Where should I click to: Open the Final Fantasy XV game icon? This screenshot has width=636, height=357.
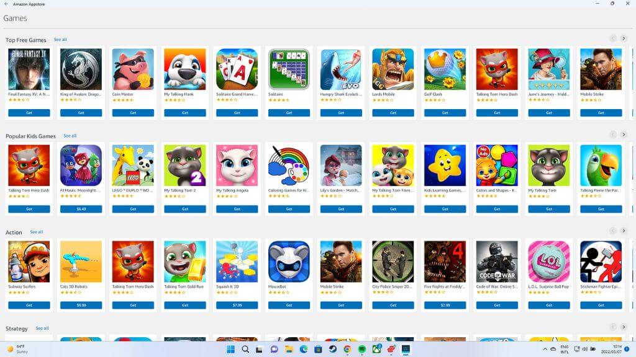tap(29, 69)
